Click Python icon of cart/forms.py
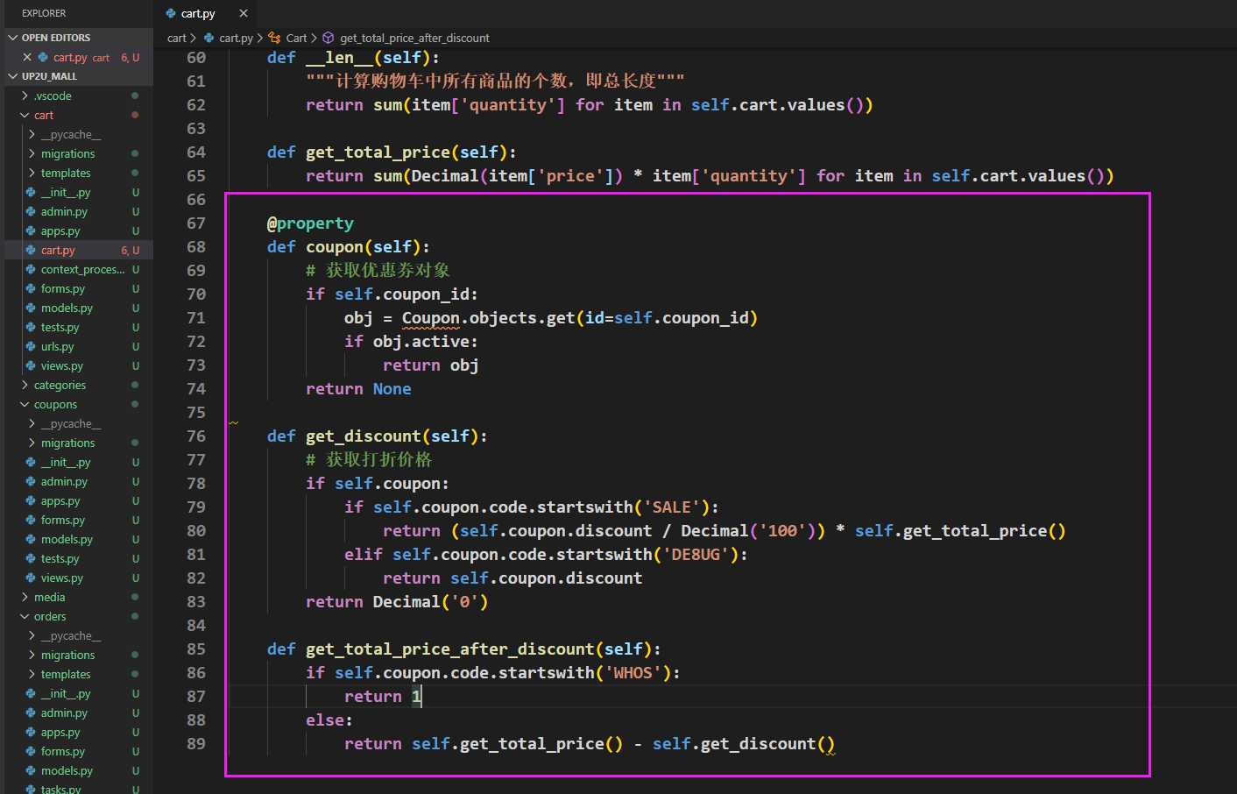This screenshot has width=1237, height=794. pos(32,288)
